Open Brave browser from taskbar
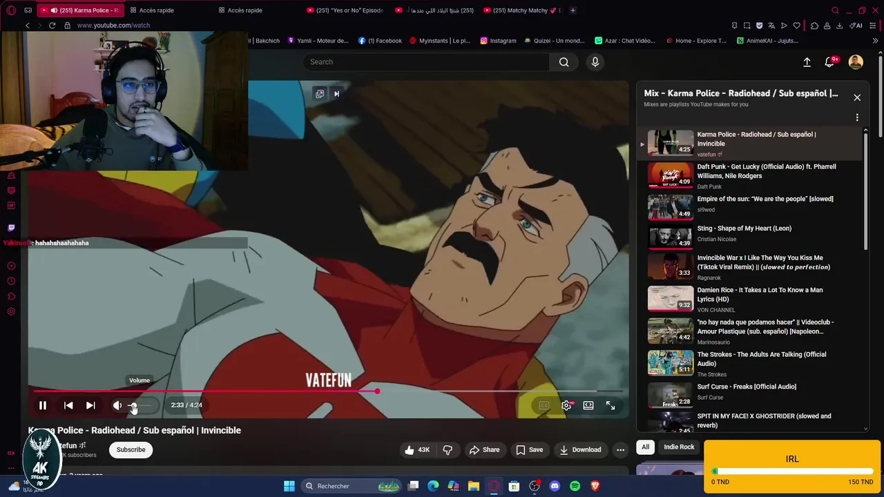 coord(595,486)
